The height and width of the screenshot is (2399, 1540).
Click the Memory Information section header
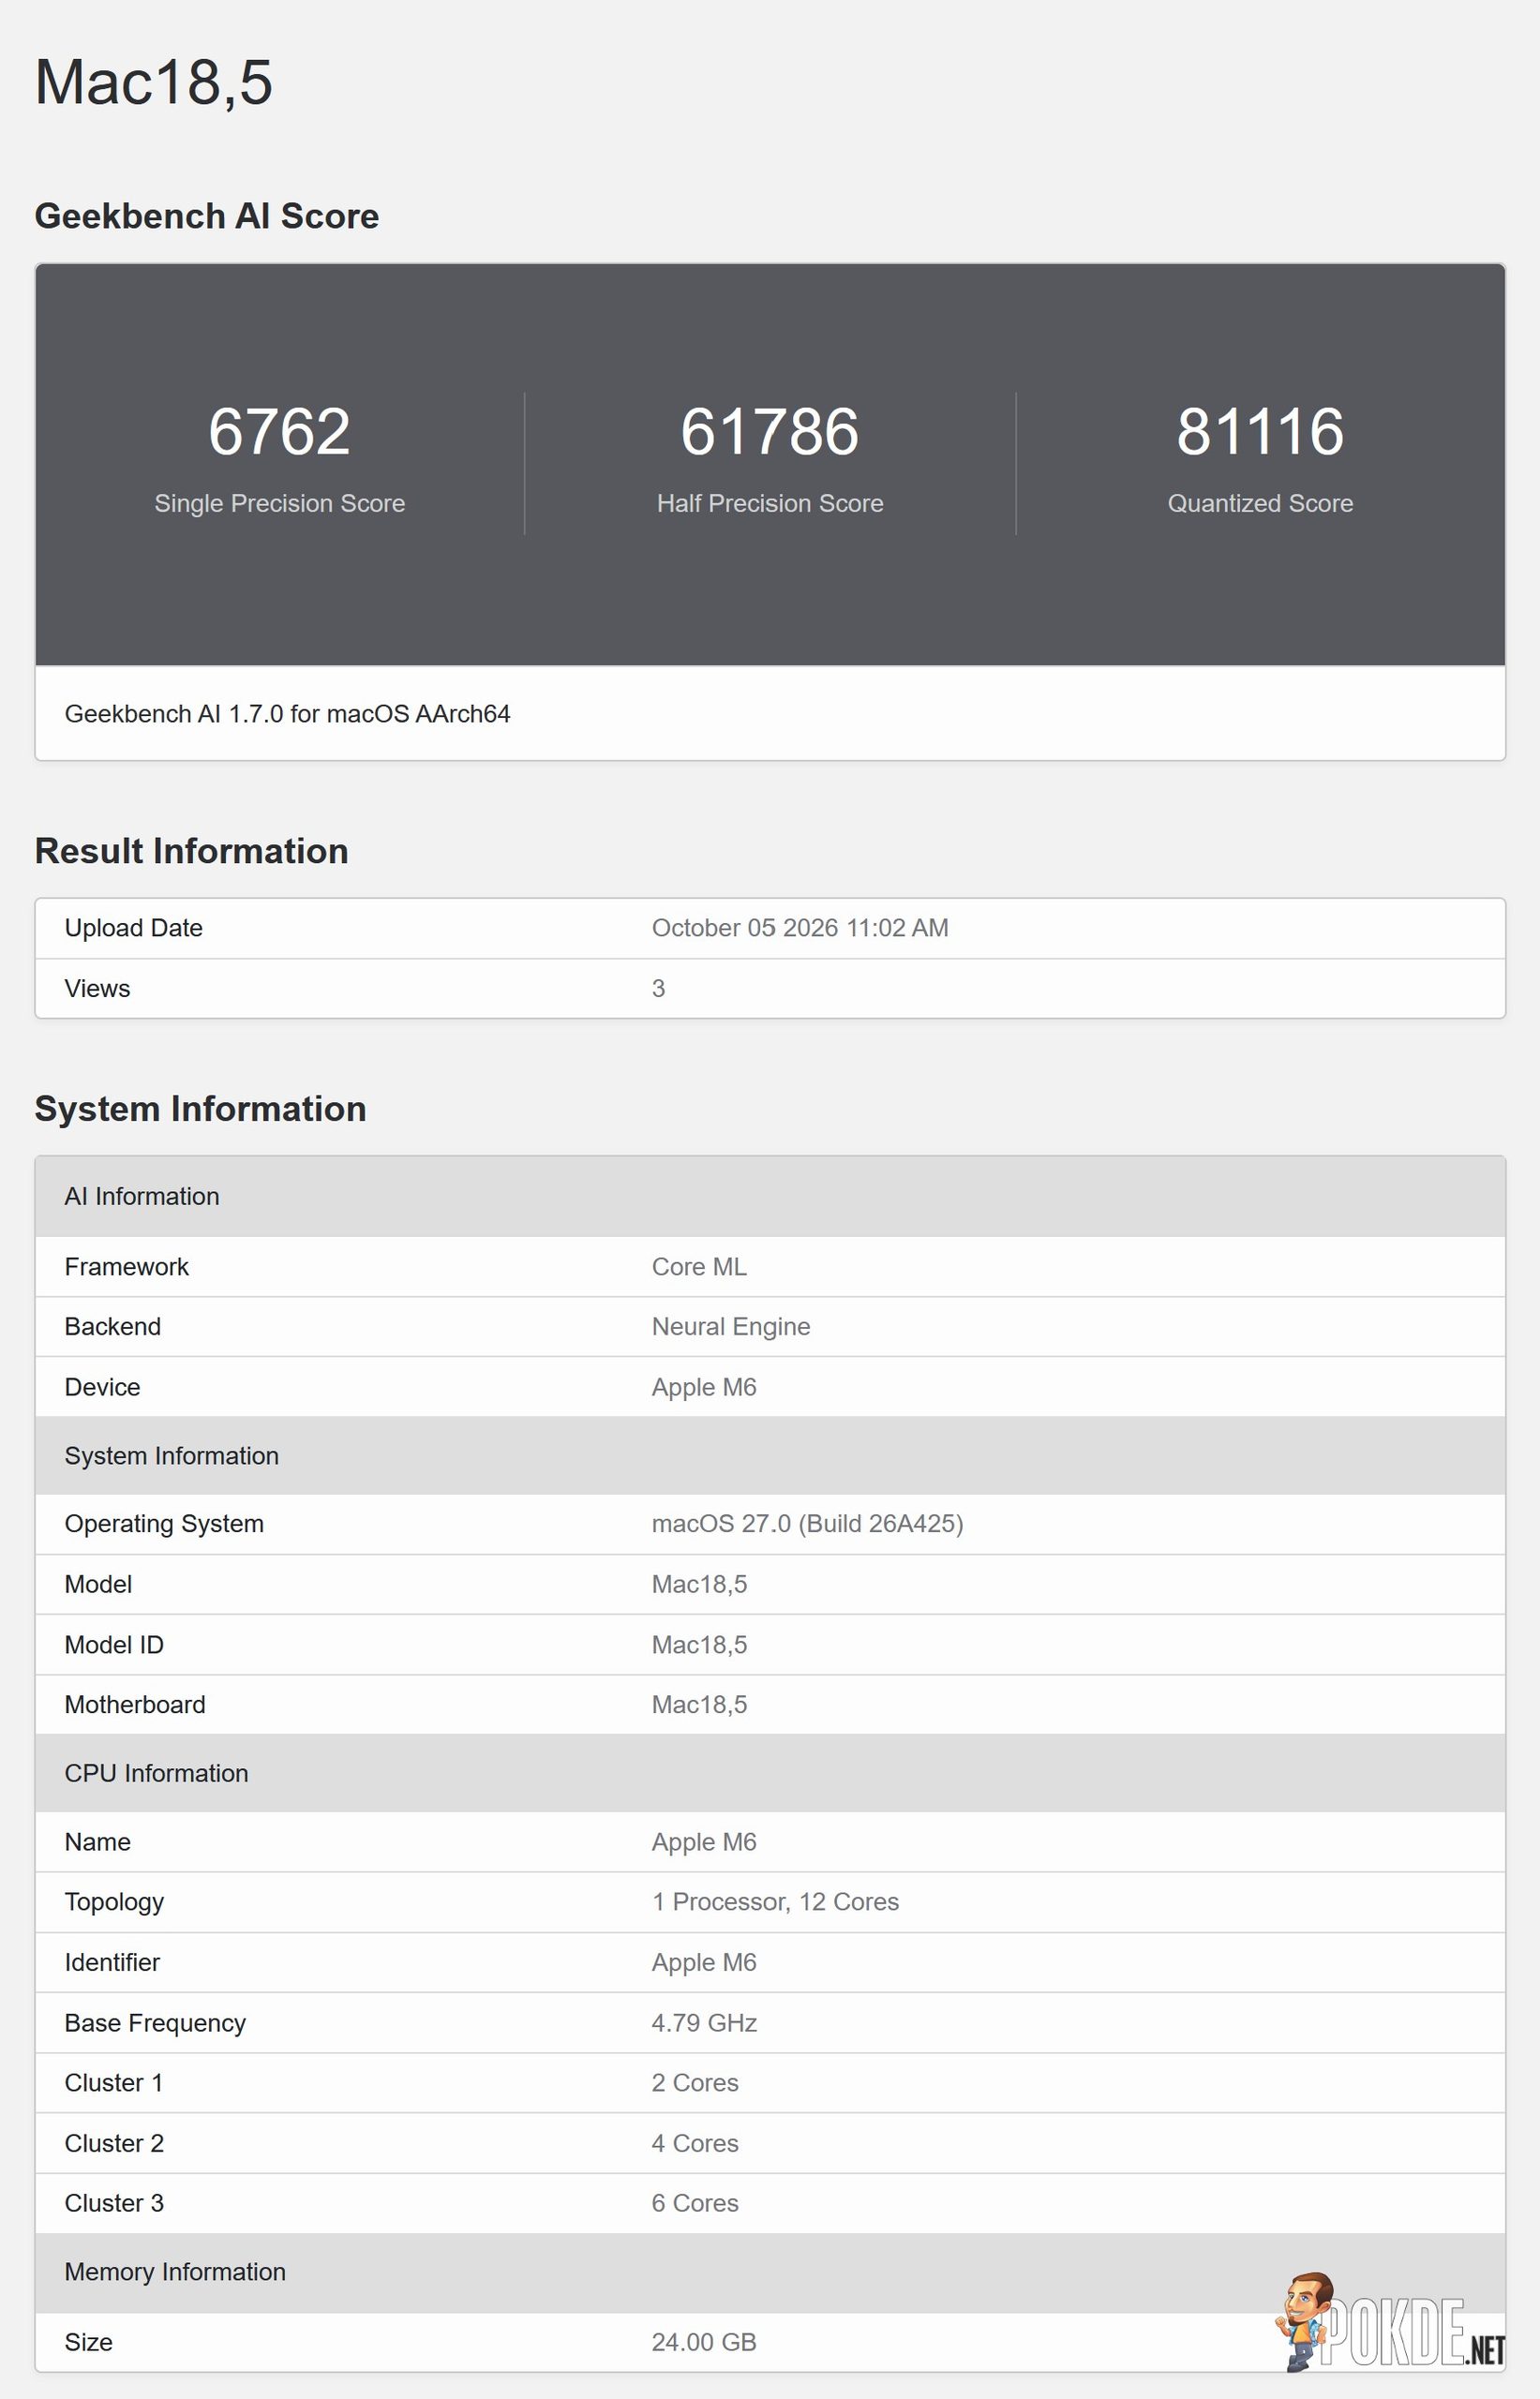[x=770, y=2272]
